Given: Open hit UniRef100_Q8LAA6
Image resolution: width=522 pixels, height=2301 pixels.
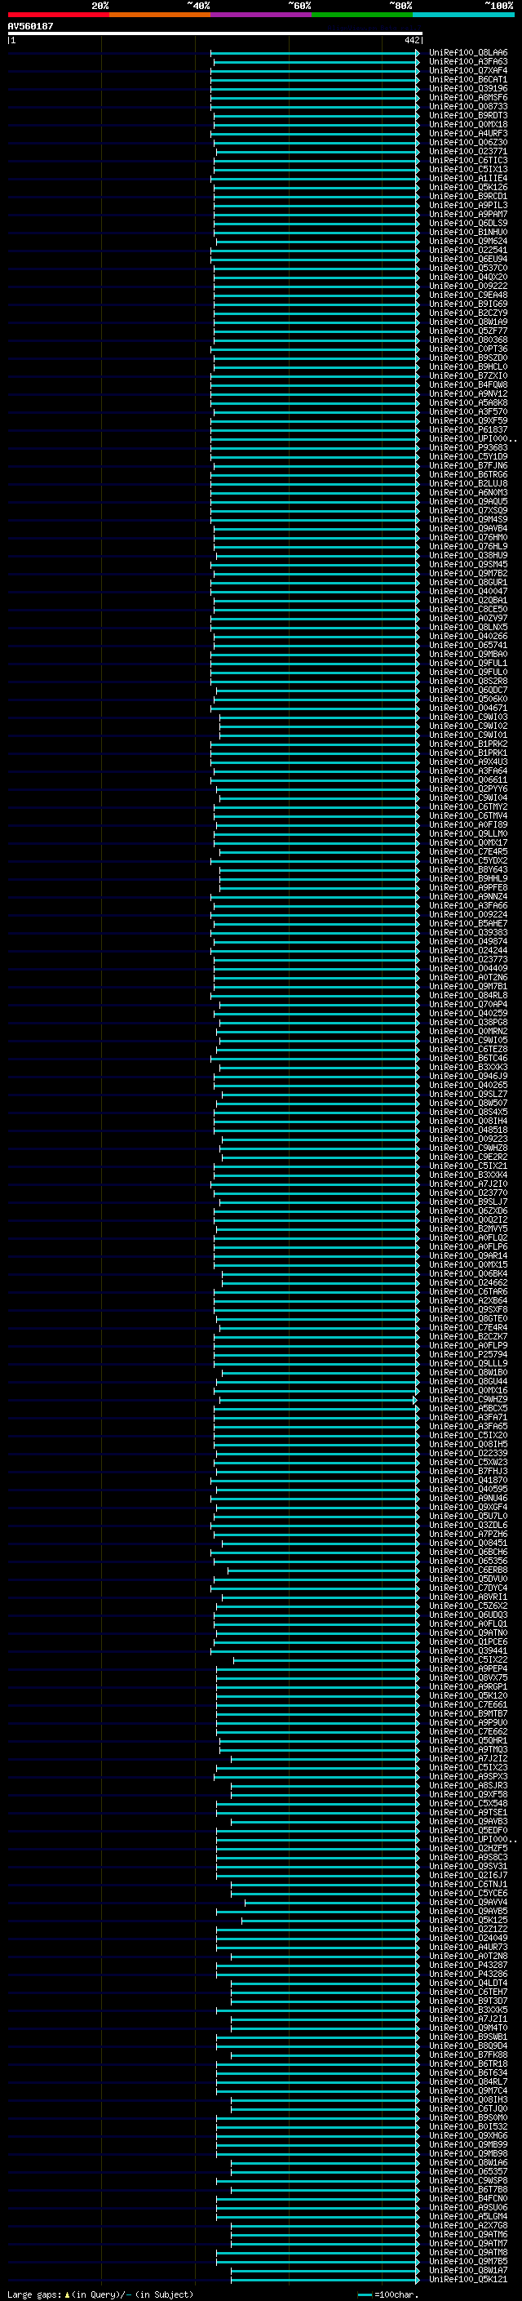Looking at the screenshot, I should (467, 53).
